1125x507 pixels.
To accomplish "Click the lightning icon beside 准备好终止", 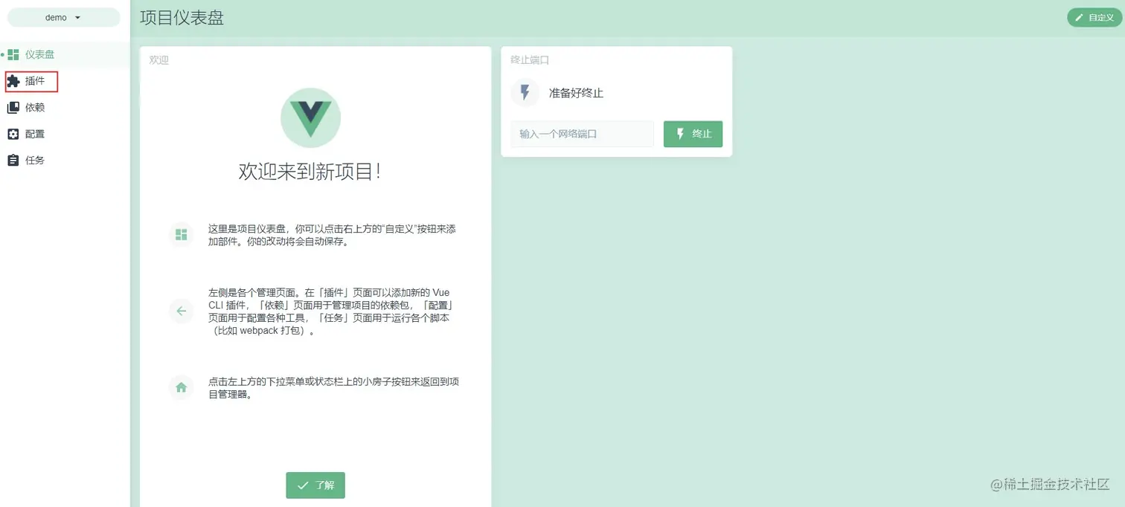I will [x=525, y=93].
